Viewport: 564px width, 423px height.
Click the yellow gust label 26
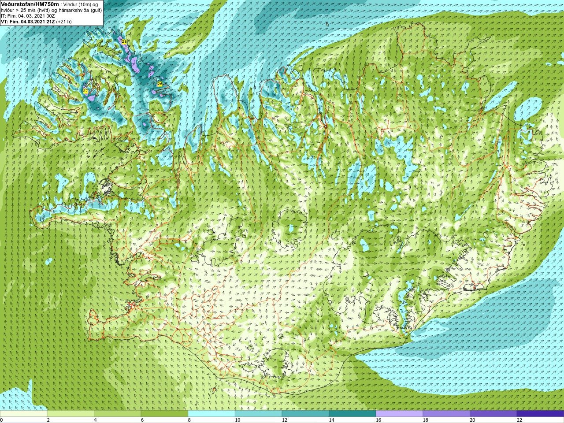(x=160, y=84)
